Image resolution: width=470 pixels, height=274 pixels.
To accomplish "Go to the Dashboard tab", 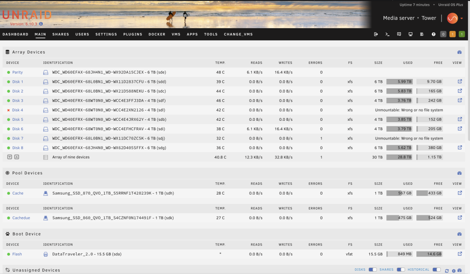I will pyautogui.click(x=16, y=34).
